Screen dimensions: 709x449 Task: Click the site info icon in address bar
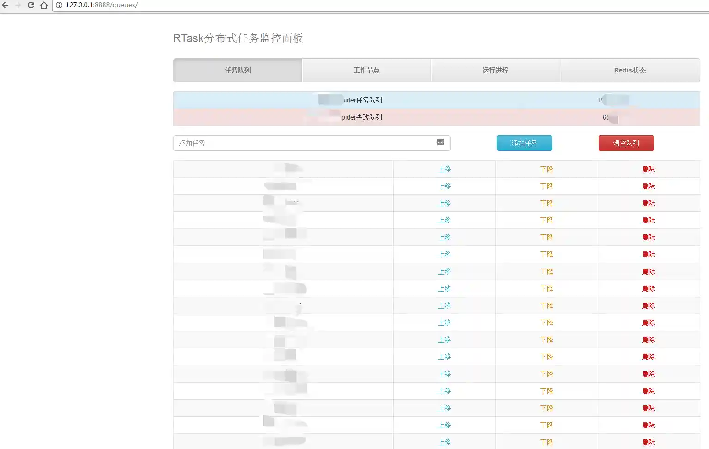[x=59, y=5]
